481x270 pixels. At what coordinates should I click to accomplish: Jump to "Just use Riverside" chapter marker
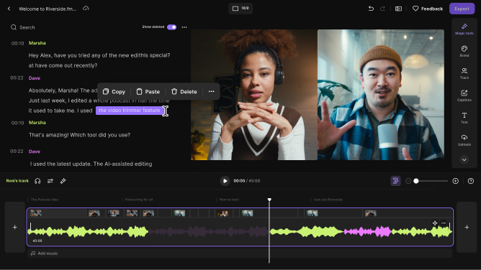(x=328, y=200)
